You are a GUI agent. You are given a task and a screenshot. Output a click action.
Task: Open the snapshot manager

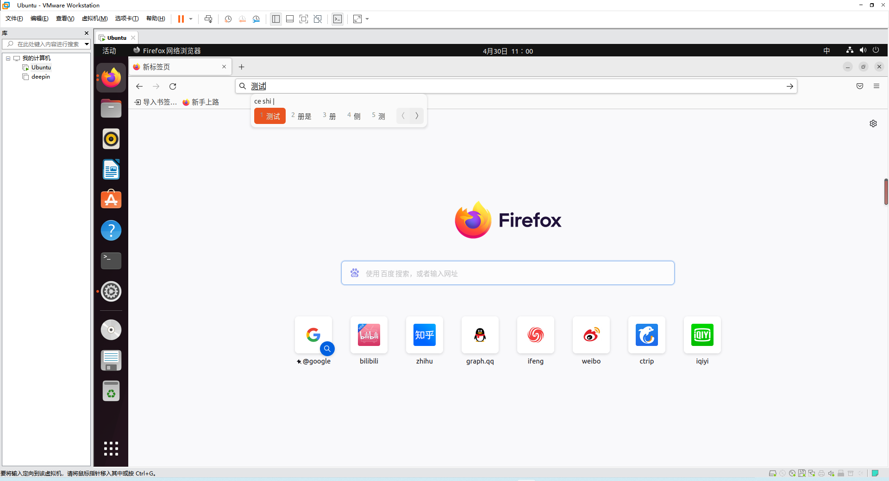[256, 19]
